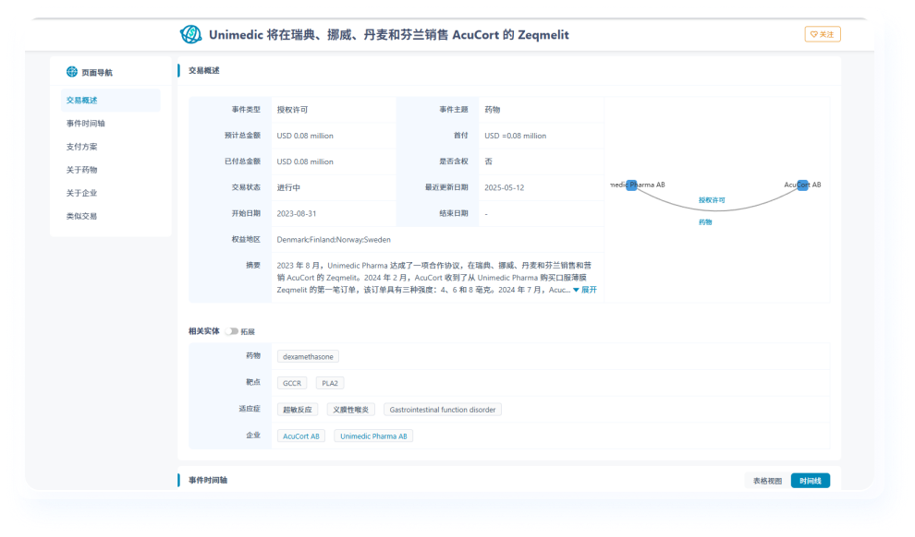Viewport: 915px width, 537px height.
Task: Click the Gastrointestinal function disorder tag
Action: click(x=443, y=410)
